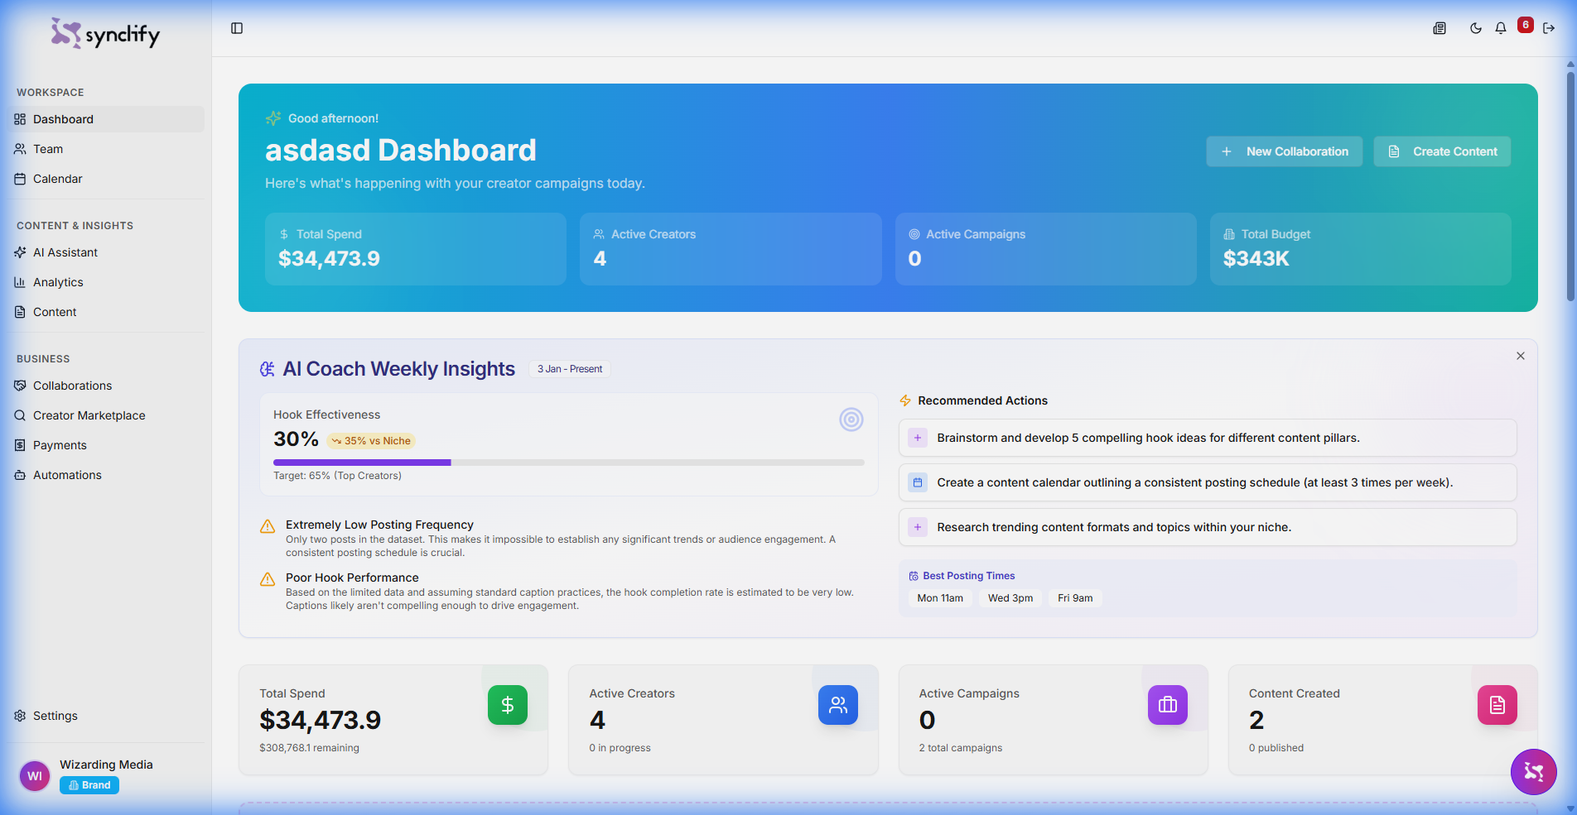1577x815 pixels.
Task: Select the Mon 11am posting time chip
Action: (x=939, y=597)
